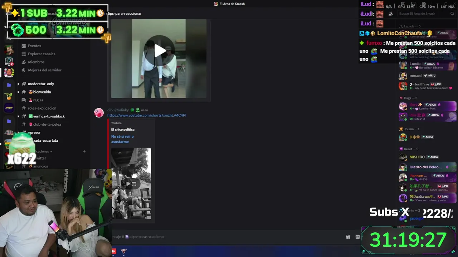Open the Eventos calendar entry
The width and height of the screenshot is (458, 257).
point(34,46)
